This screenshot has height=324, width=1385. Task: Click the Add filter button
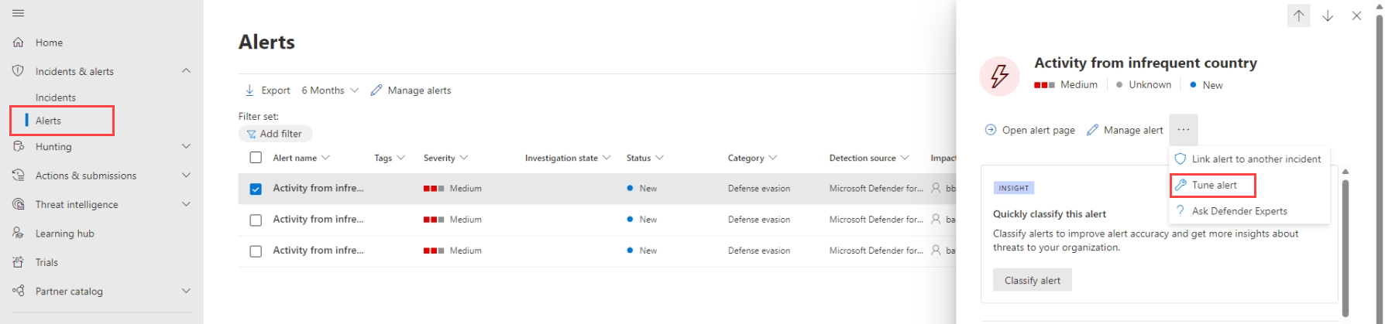(x=275, y=134)
